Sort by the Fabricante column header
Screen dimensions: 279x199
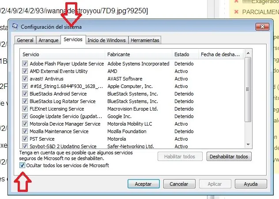139,54
